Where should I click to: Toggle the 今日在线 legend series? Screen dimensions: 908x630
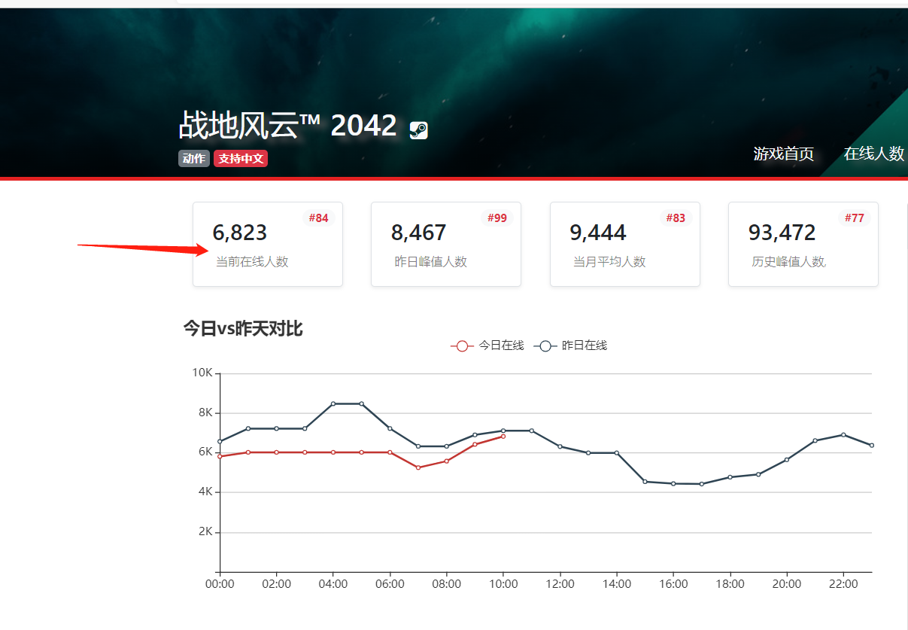pos(487,346)
